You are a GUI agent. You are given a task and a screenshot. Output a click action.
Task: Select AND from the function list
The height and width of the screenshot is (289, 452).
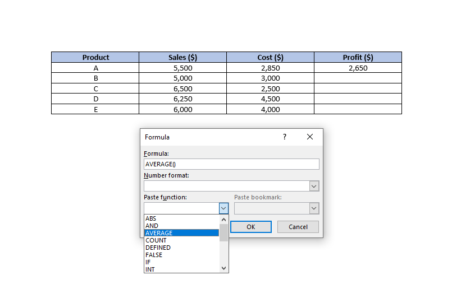[x=181, y=226]
